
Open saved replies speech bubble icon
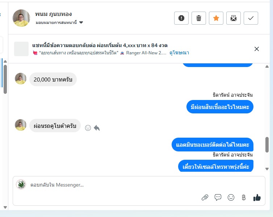pyautogui.click(x=218, y=197)
